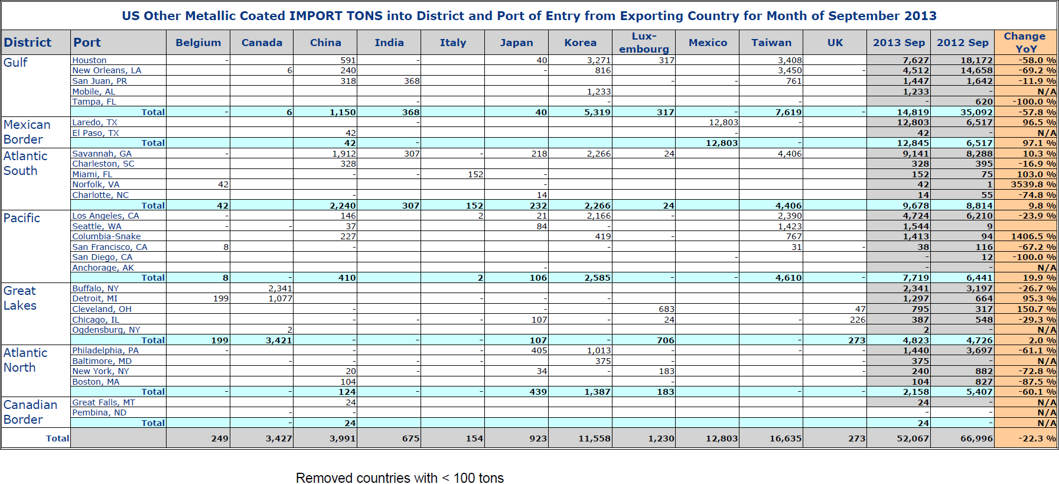Select the Mexico grand total 12,803 cell
The width and height of the screenshot is (1059, 484).
coord(721,438)
